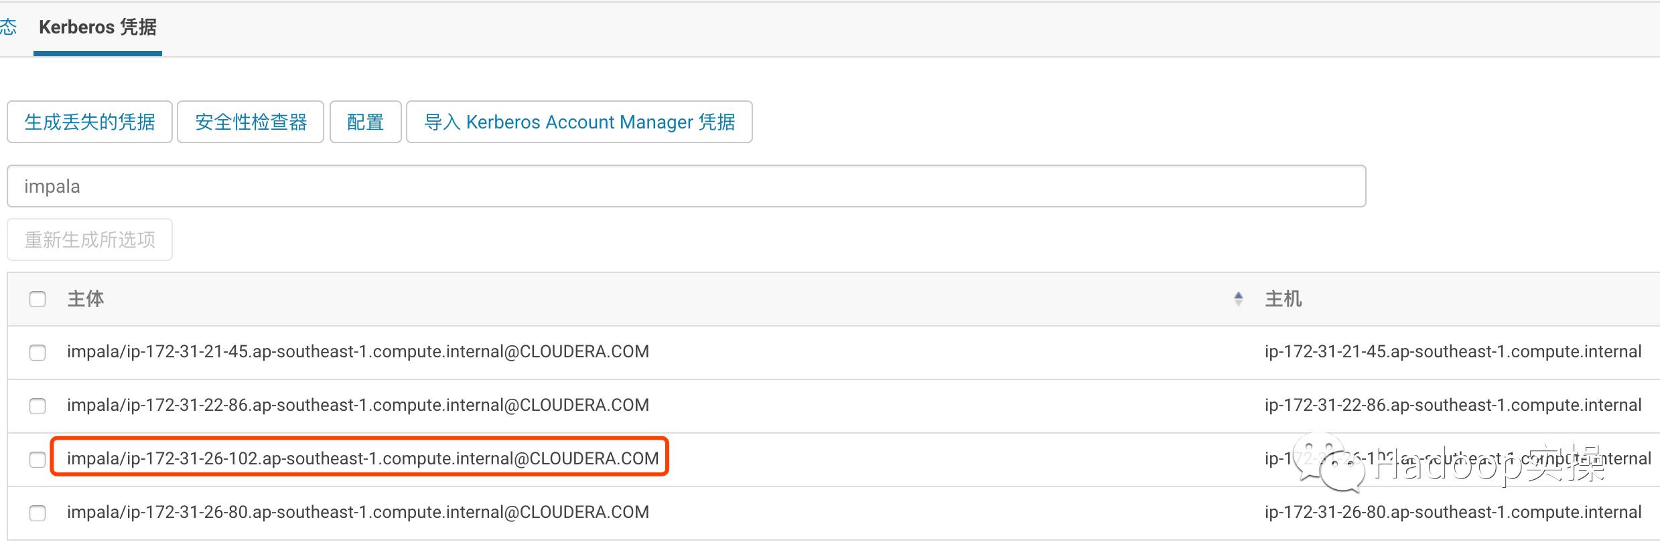
Task: Select the ip-172-31-22-86 impala principal checkbox
Action: pyautogui.click(x=38, y=406)
